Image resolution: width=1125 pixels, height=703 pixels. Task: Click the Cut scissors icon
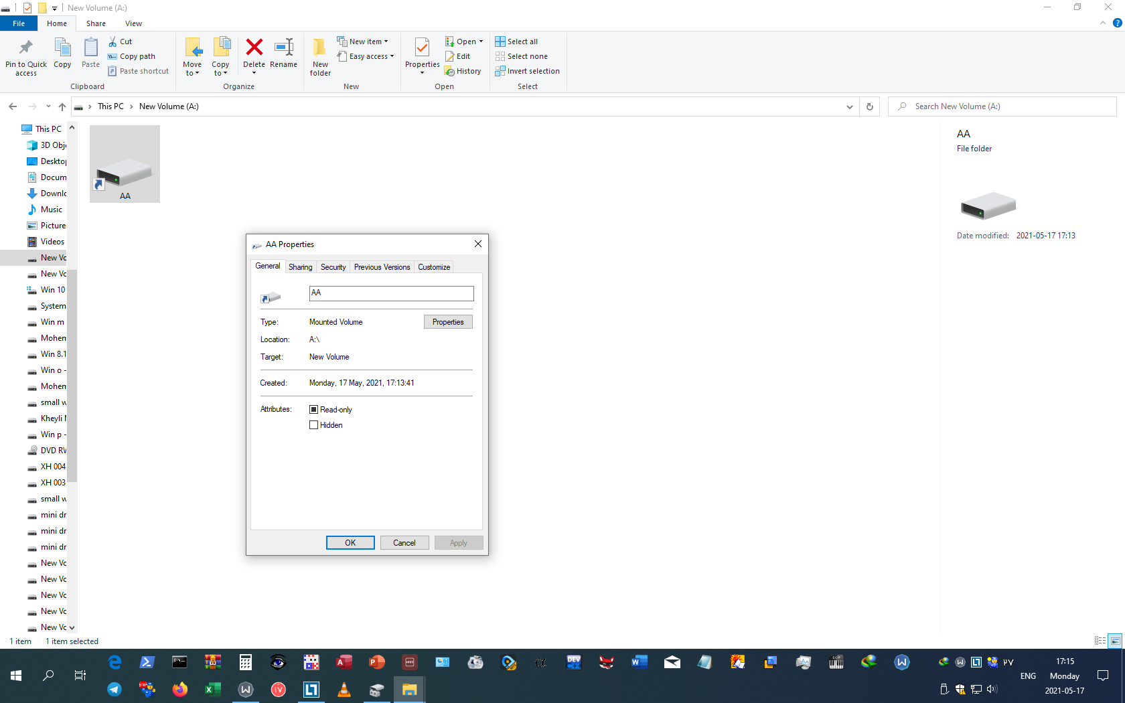tap(113, 42)
